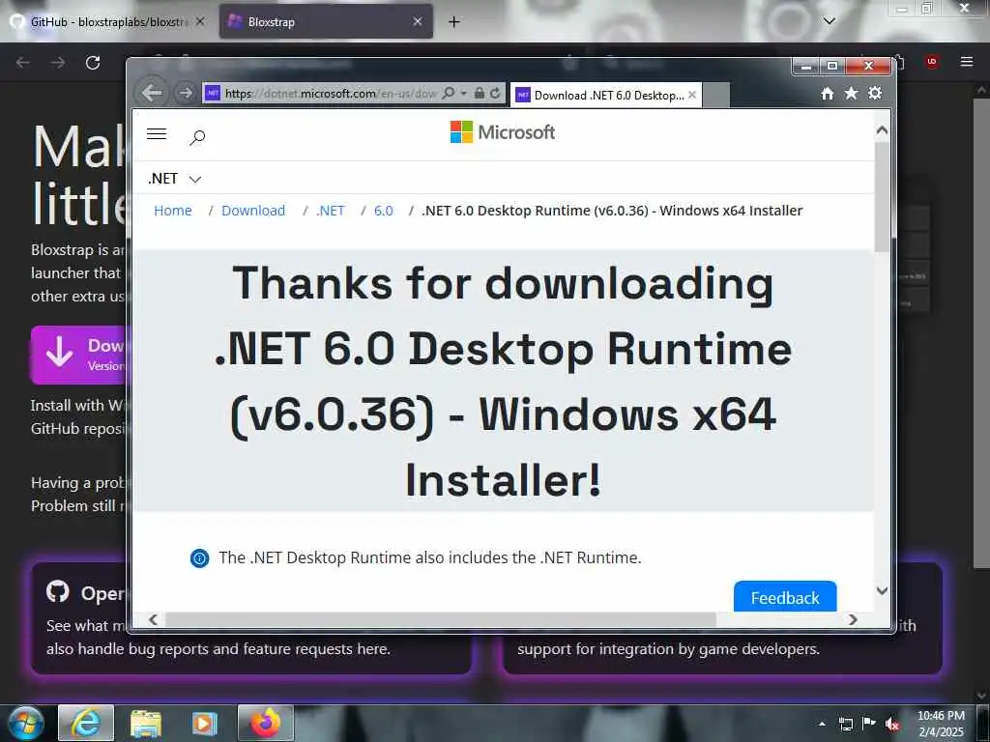
Task: Click the search magnifier in IE address bar
Action: (x=449, y=94)
